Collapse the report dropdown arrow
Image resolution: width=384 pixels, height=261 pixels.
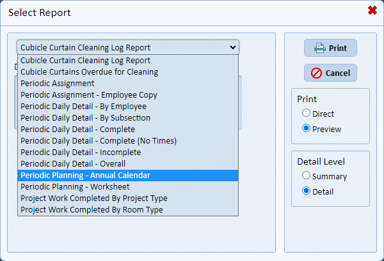232,47
